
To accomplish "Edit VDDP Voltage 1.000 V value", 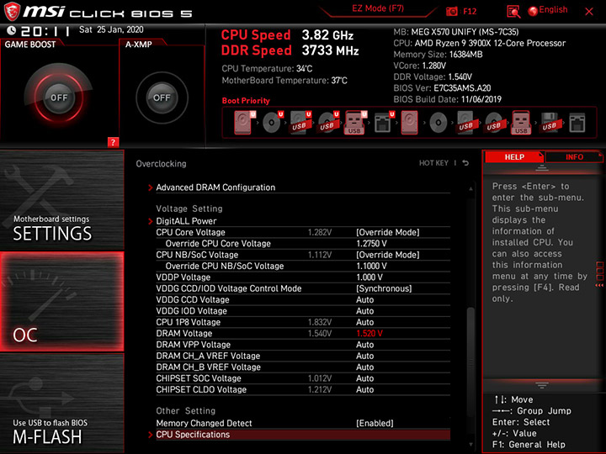I will point(369,277).
